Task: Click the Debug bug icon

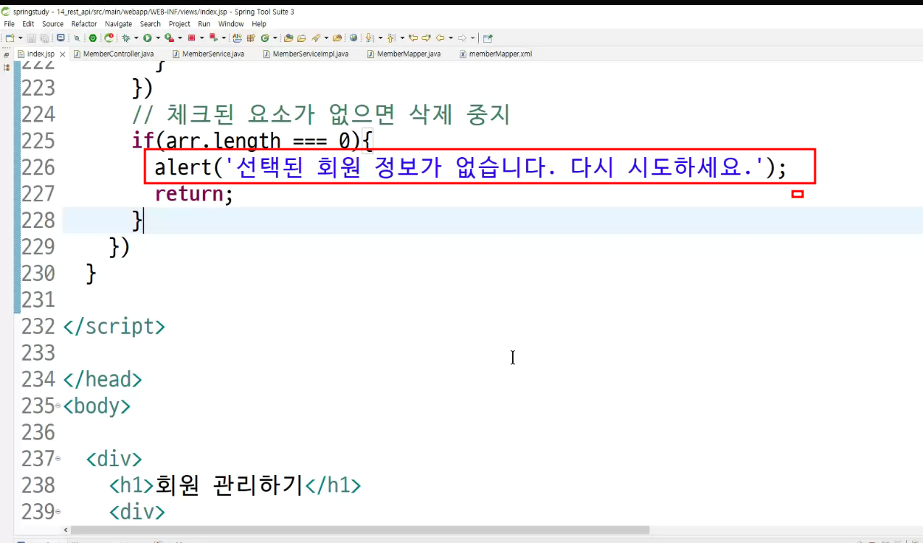Action: (x=126, y=38)
